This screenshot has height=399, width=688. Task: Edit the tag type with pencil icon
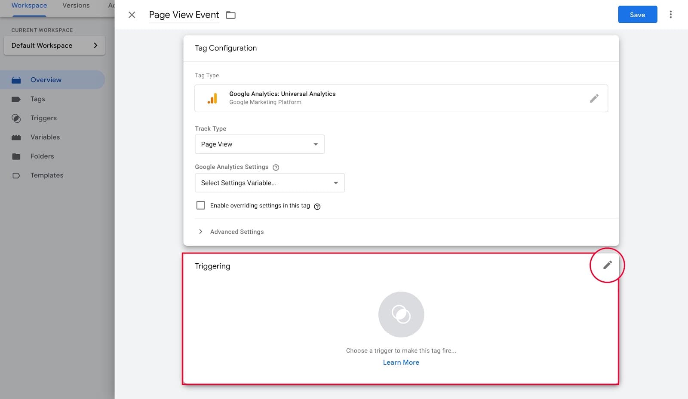(594, 98)
